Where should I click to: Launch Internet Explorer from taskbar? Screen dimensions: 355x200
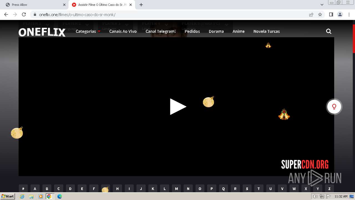pyautogui.click(x=22, y=196)
